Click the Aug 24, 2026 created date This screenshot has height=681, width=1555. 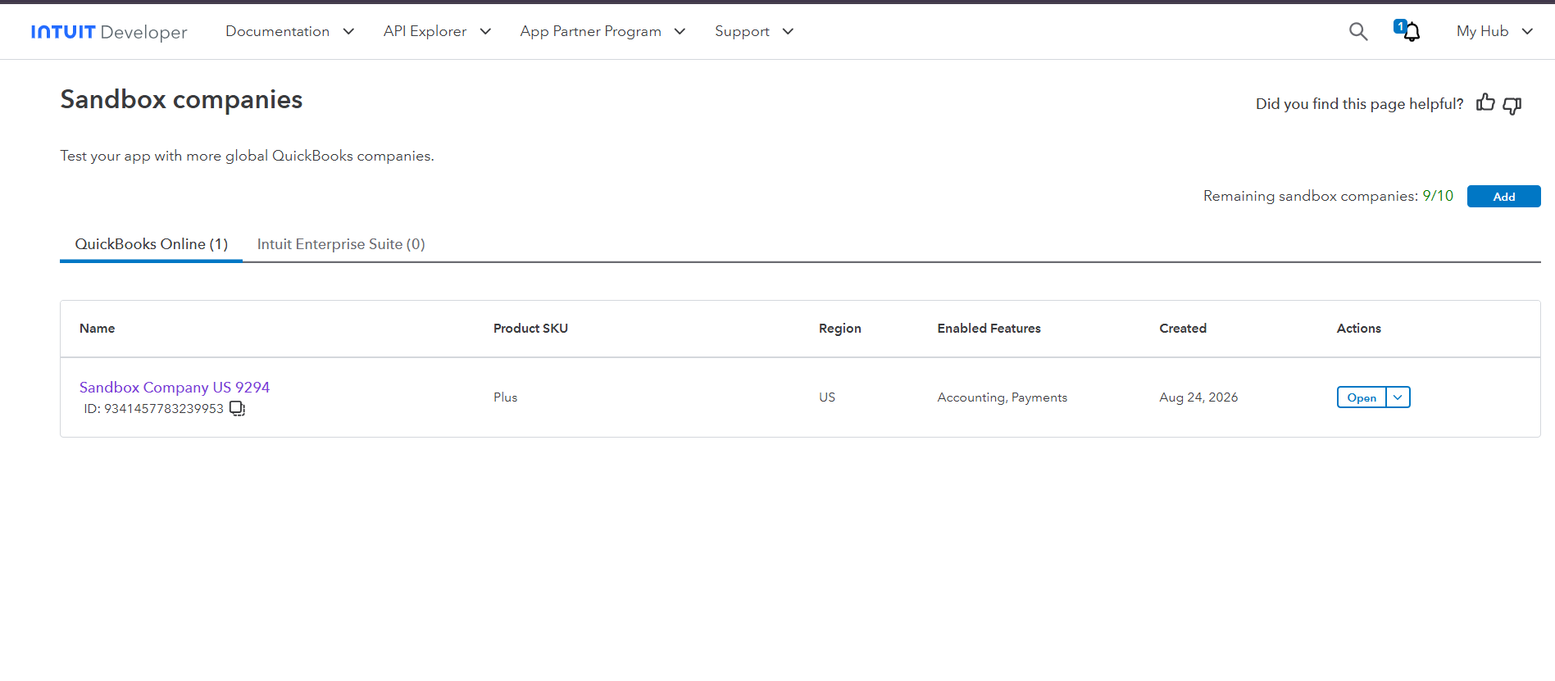[1198, 397]
